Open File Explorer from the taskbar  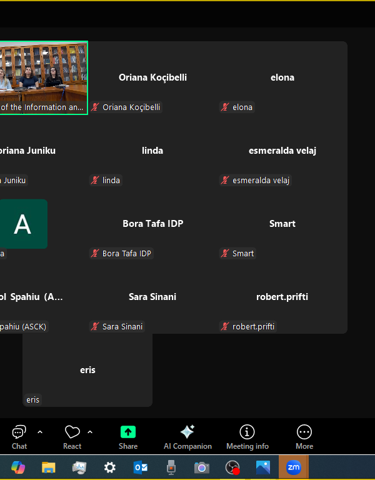coord(49,467)
